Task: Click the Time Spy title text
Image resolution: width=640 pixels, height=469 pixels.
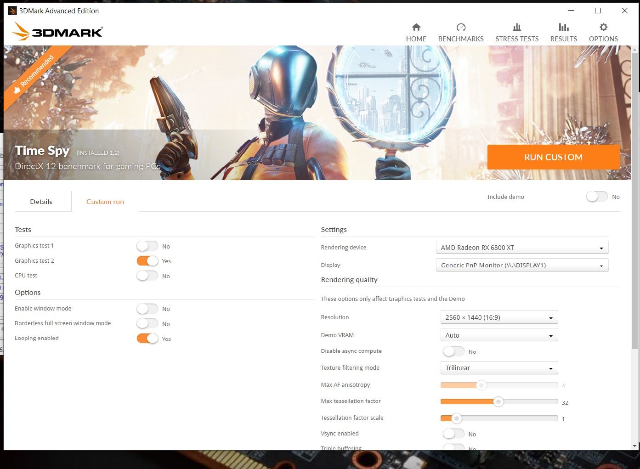Action: [x=42, y=151]
